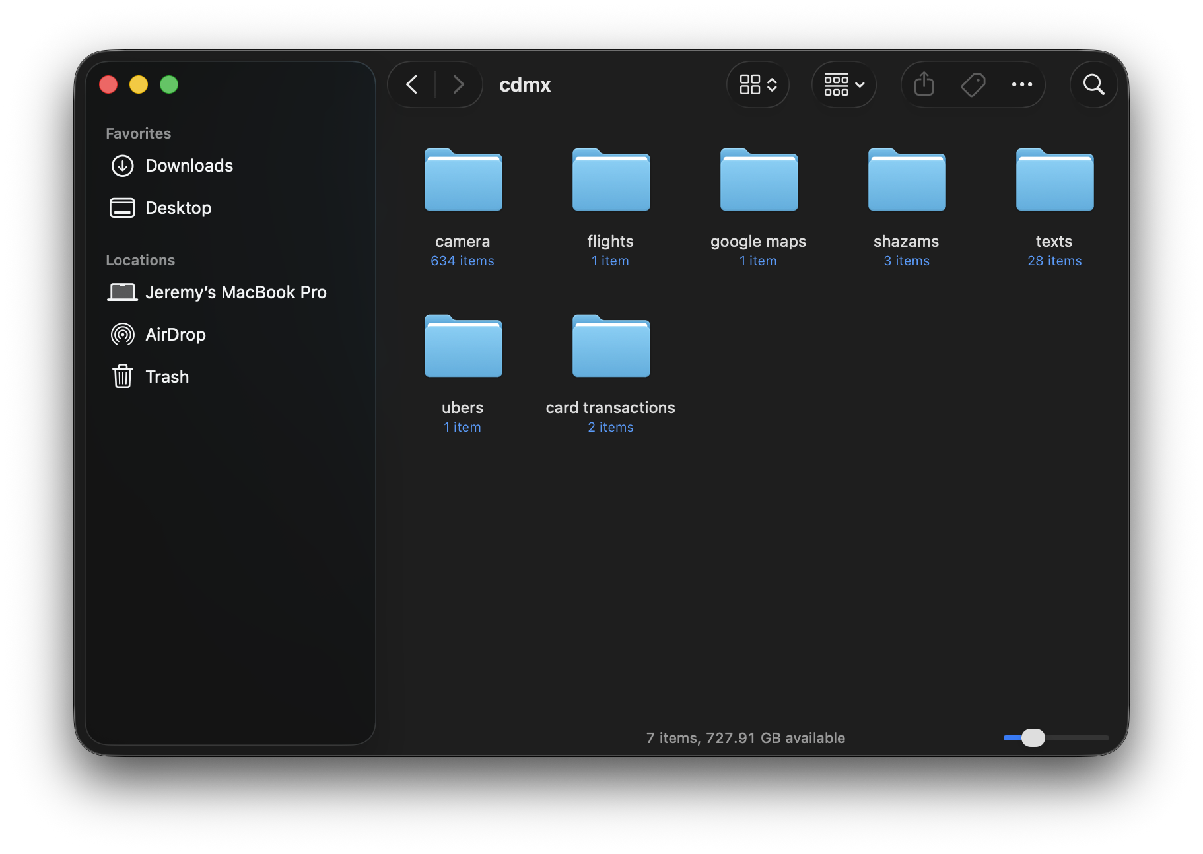Open Trash in the sidebar
Screen dimensions: 1203x854
click(x=167, y=377)
